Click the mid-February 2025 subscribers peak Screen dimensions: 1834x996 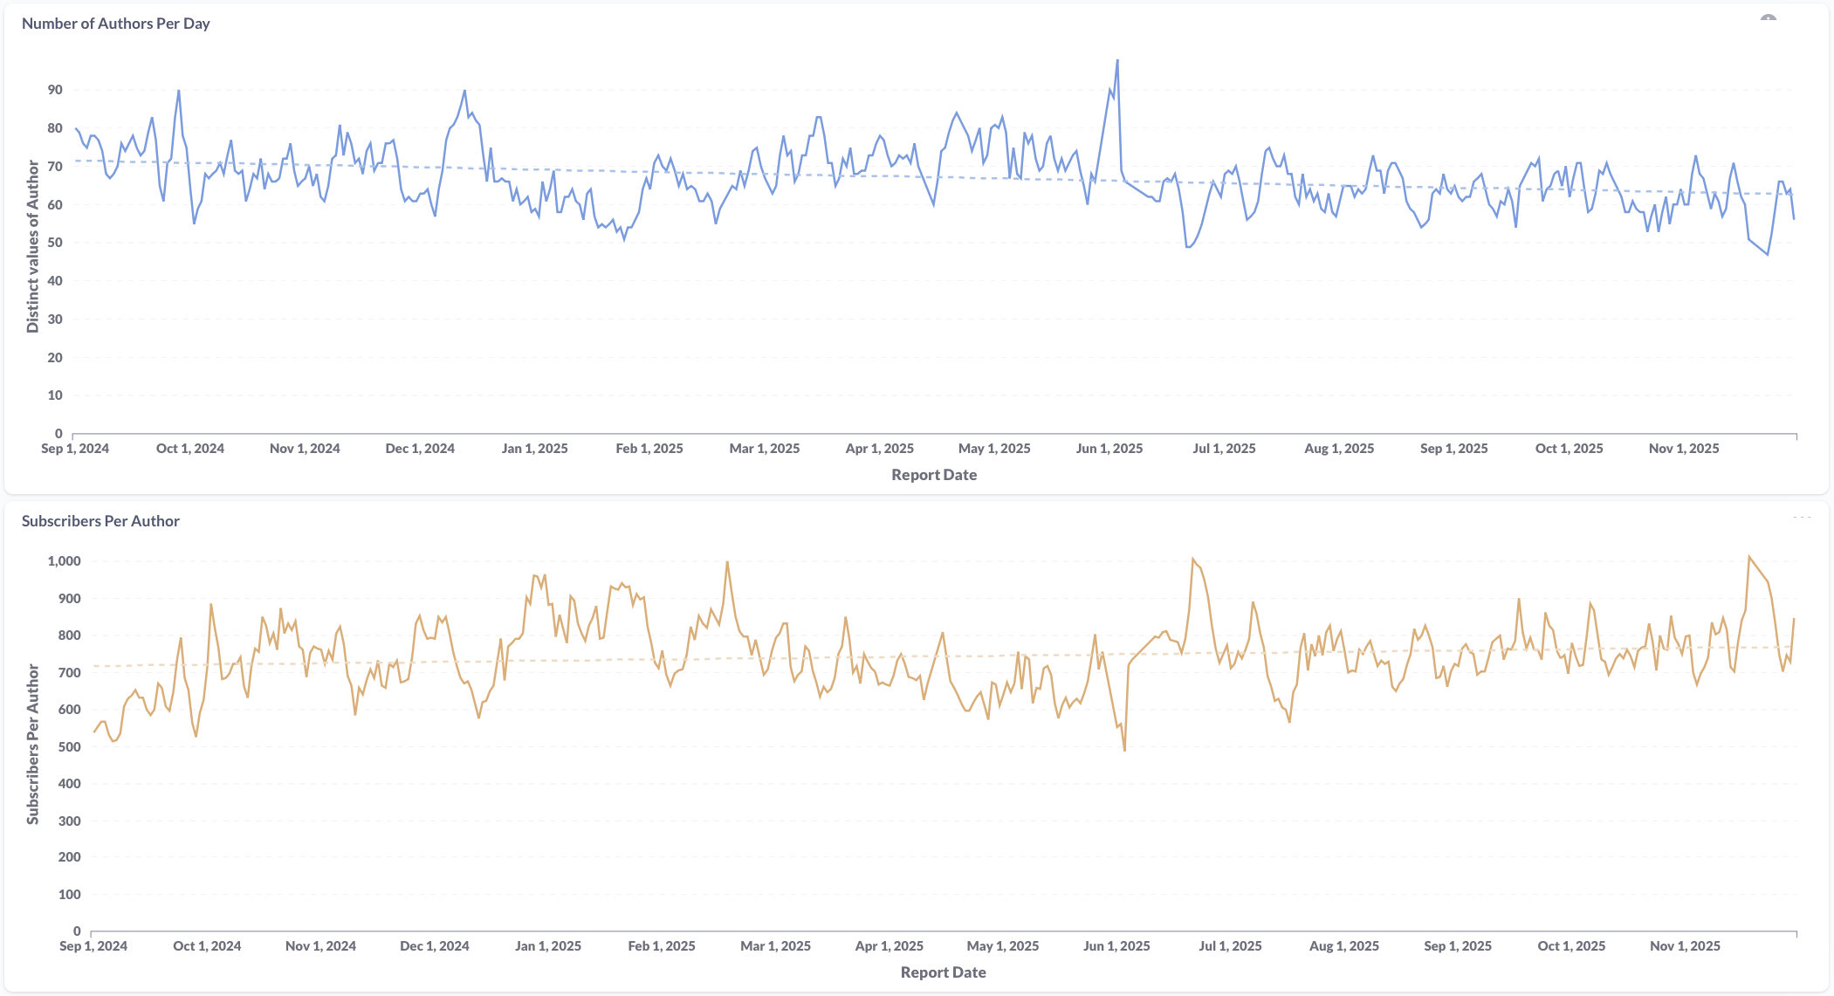[727, 563]
